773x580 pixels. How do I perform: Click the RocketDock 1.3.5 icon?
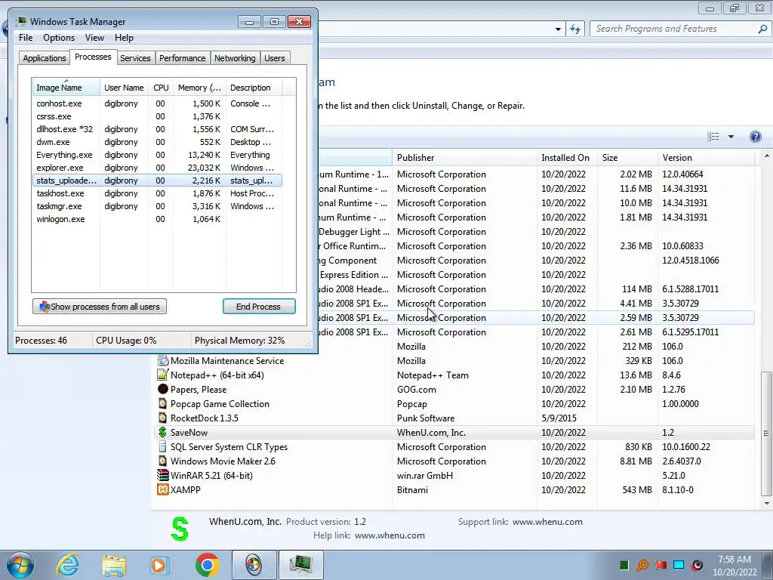click(x=163, y=418)
